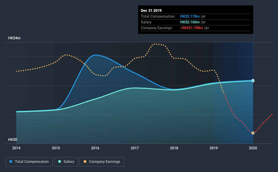The image size is (278, 172).
Task: Select the Salary data point marker at 2020
Action: 253,81
